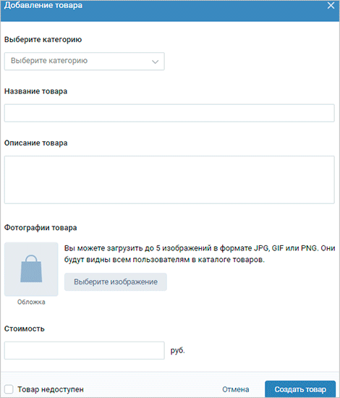The image size is (340, 398).
Task: Click the Стоимость section label
Action: [x=25, y=329]
